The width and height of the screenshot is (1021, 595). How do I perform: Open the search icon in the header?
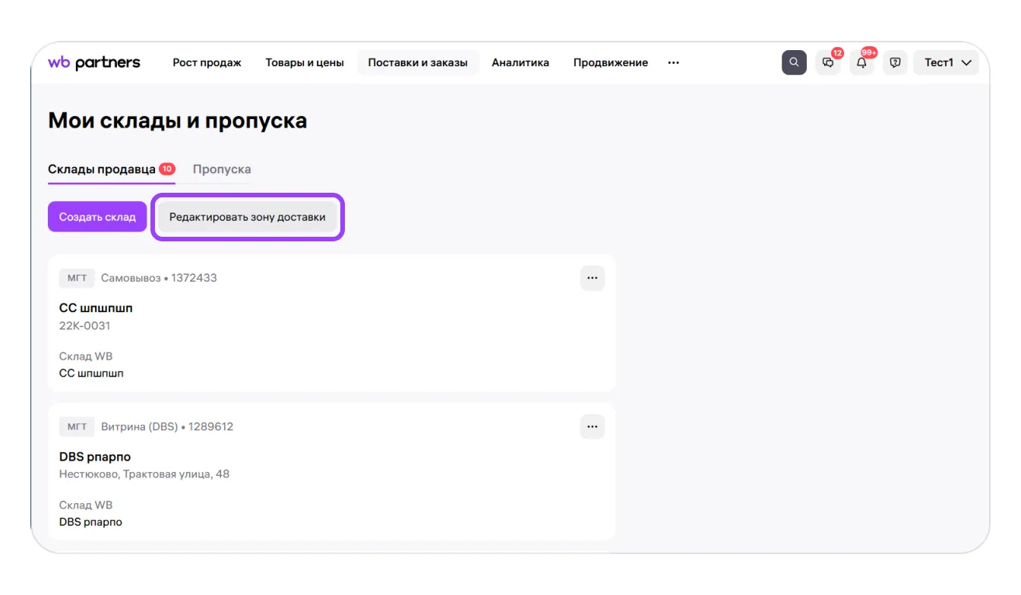point(794,62)
